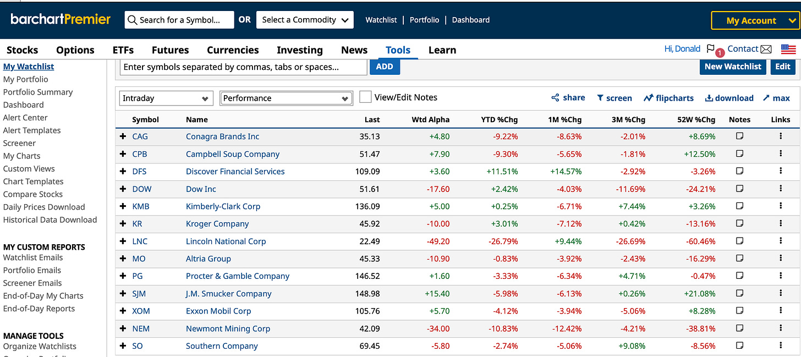The height and width of the screenshot is (357, 801).
Task: Expand the XOM row plus sign
Action: coord(123,311)
